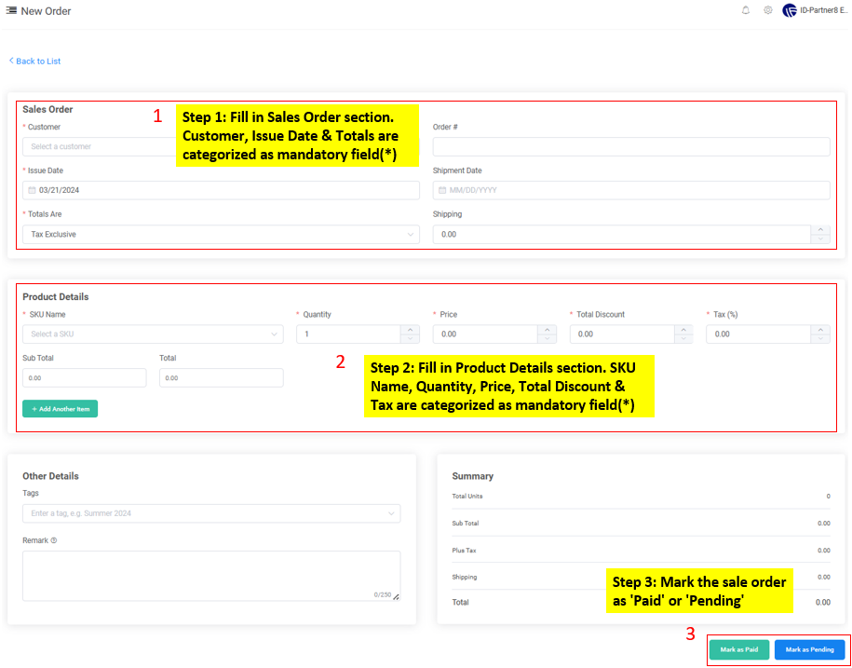852x668 pixels.
Task: Click Add Another Item button
Action: pos(60,409)
